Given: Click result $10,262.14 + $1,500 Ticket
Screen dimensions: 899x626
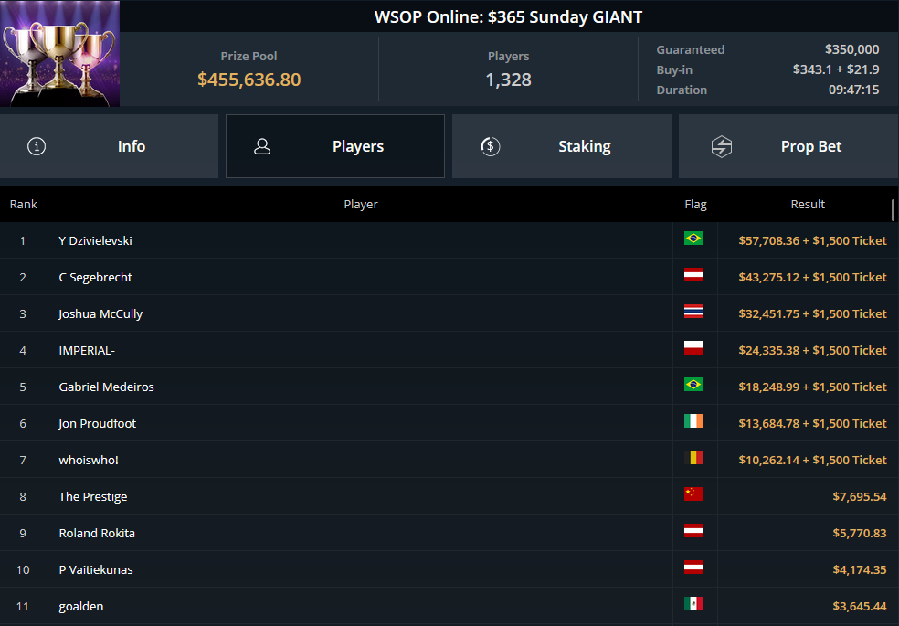Looking at the screenshot, I should click(812, 460).
